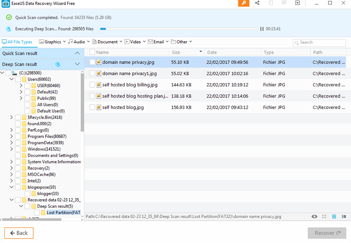Image resolution: width=351 pixels, height=243 pixels.
Task: Collapse the Quick Scan result section
Action: 77,53
